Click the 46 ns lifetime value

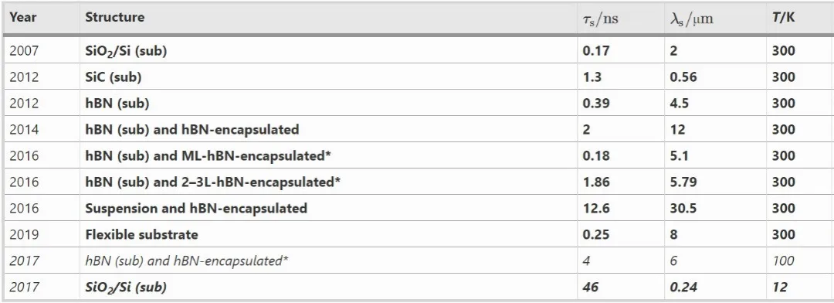[591, 287]
